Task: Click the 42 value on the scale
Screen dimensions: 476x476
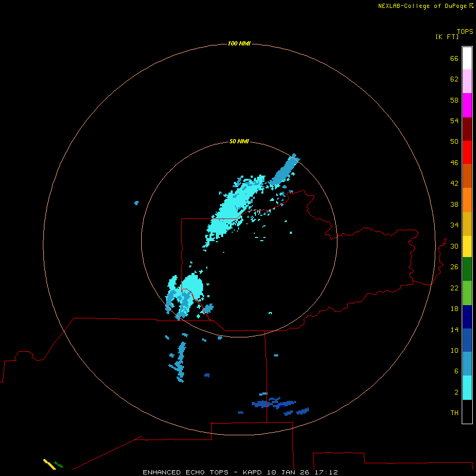Action: click(x=454, y=184)
